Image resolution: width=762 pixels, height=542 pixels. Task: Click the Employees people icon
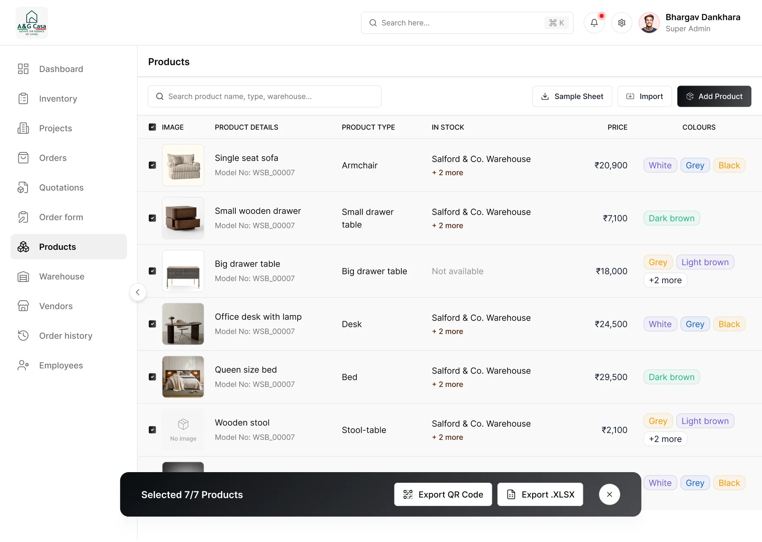coord(23,365)
